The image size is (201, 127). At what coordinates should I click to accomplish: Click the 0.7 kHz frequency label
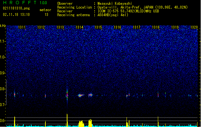tap(3, 105)
